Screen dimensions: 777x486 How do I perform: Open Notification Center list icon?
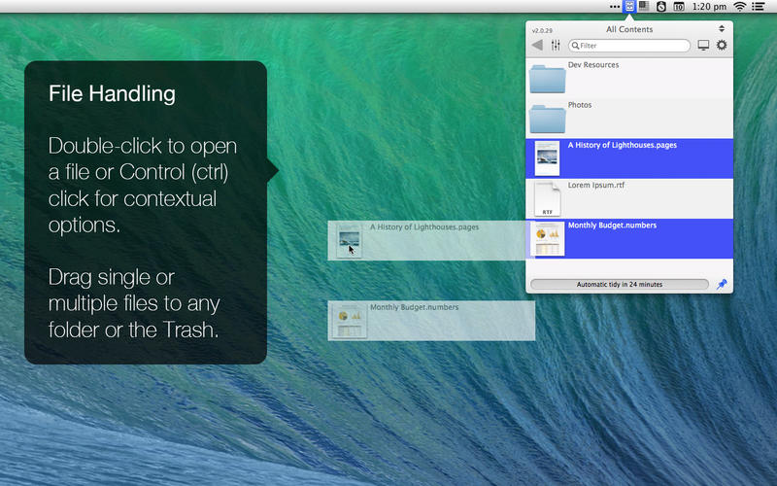758,7
